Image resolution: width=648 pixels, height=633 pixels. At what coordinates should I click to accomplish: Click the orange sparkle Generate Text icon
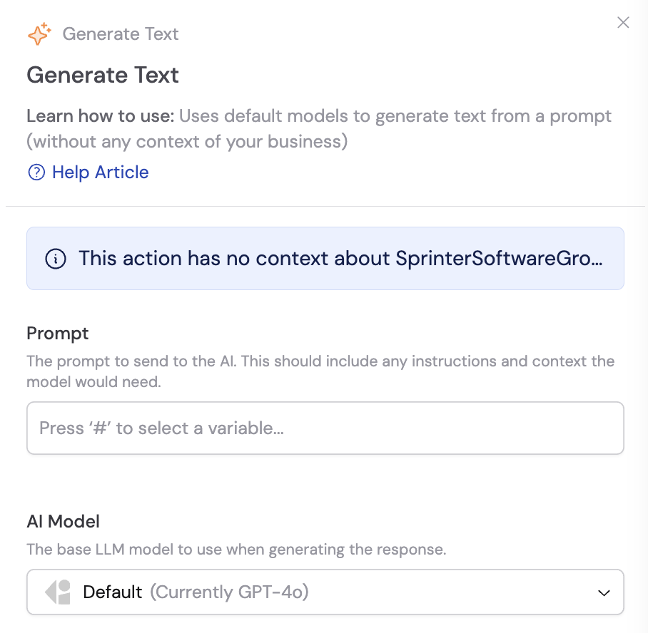[x=39, y=34]
